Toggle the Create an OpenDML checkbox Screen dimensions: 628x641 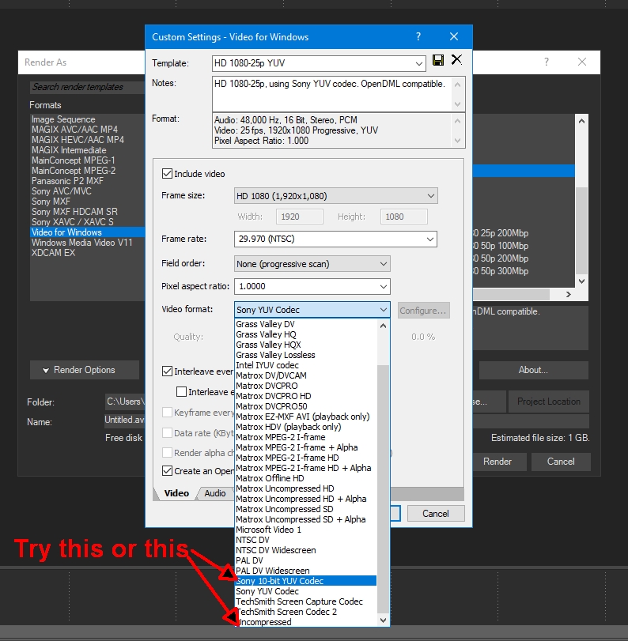(167, 471)
